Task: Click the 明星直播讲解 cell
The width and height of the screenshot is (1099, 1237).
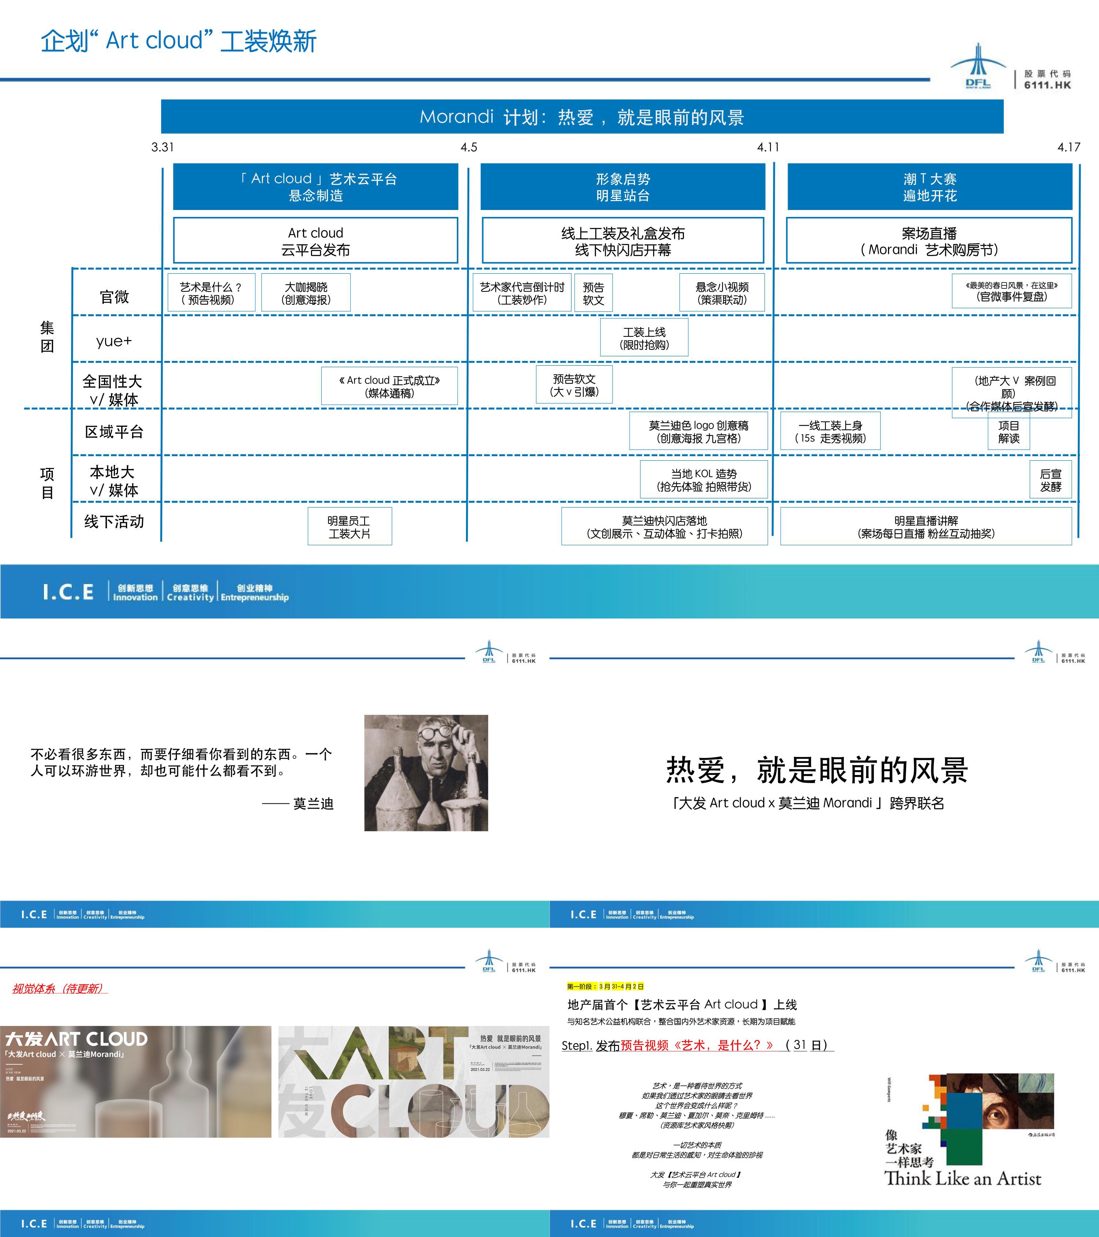Action: coord(926,527)
